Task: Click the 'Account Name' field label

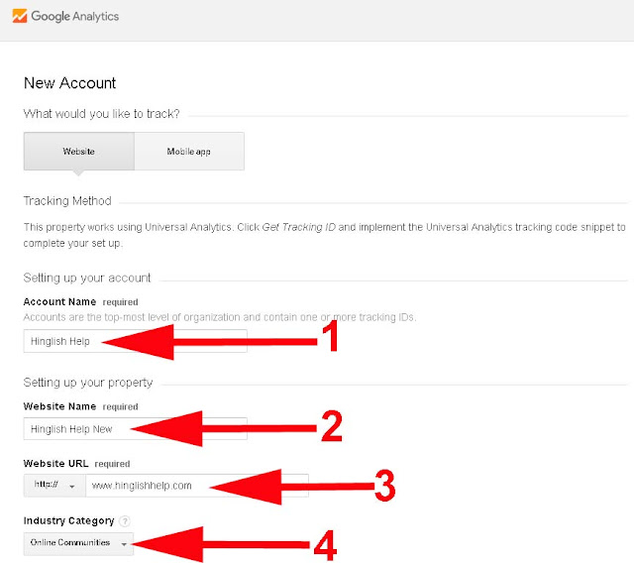Action: pos(59,301)
